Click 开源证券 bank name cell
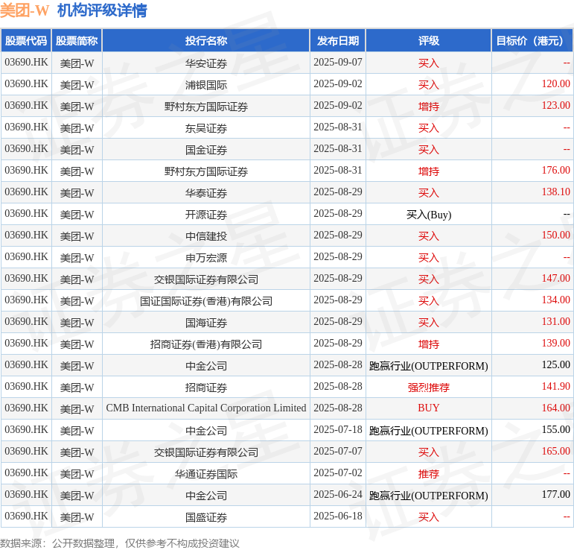The height and width of the screenshot is (550, 574). (x=206, y=215)
